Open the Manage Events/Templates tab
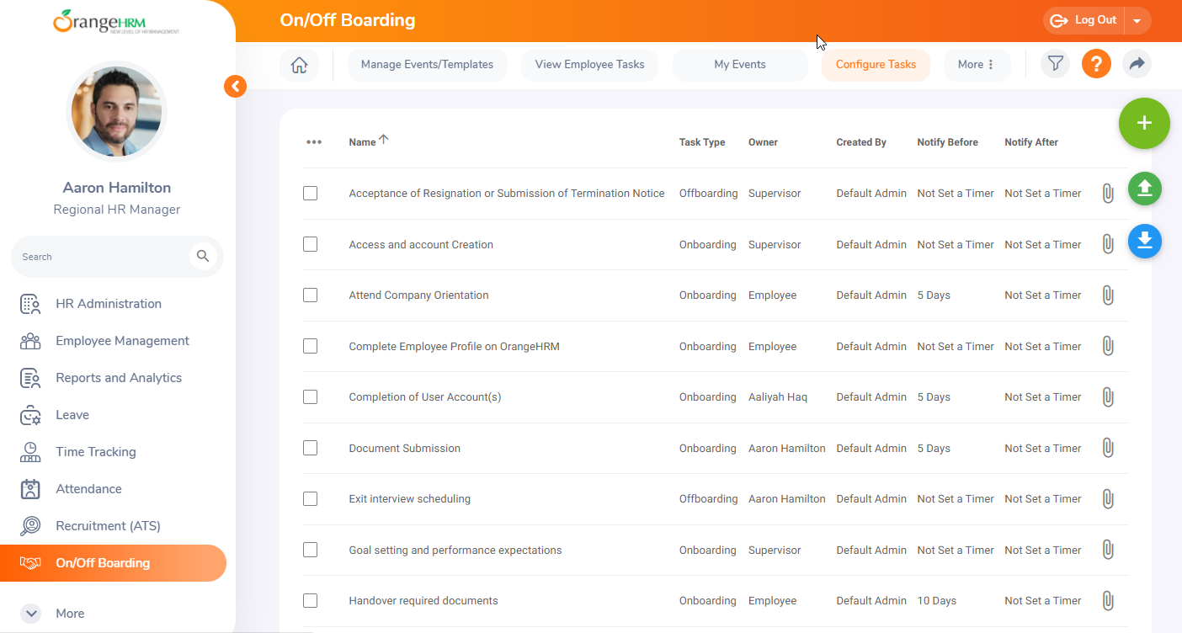Screen dimensions: 1182x633 (427, 65)
